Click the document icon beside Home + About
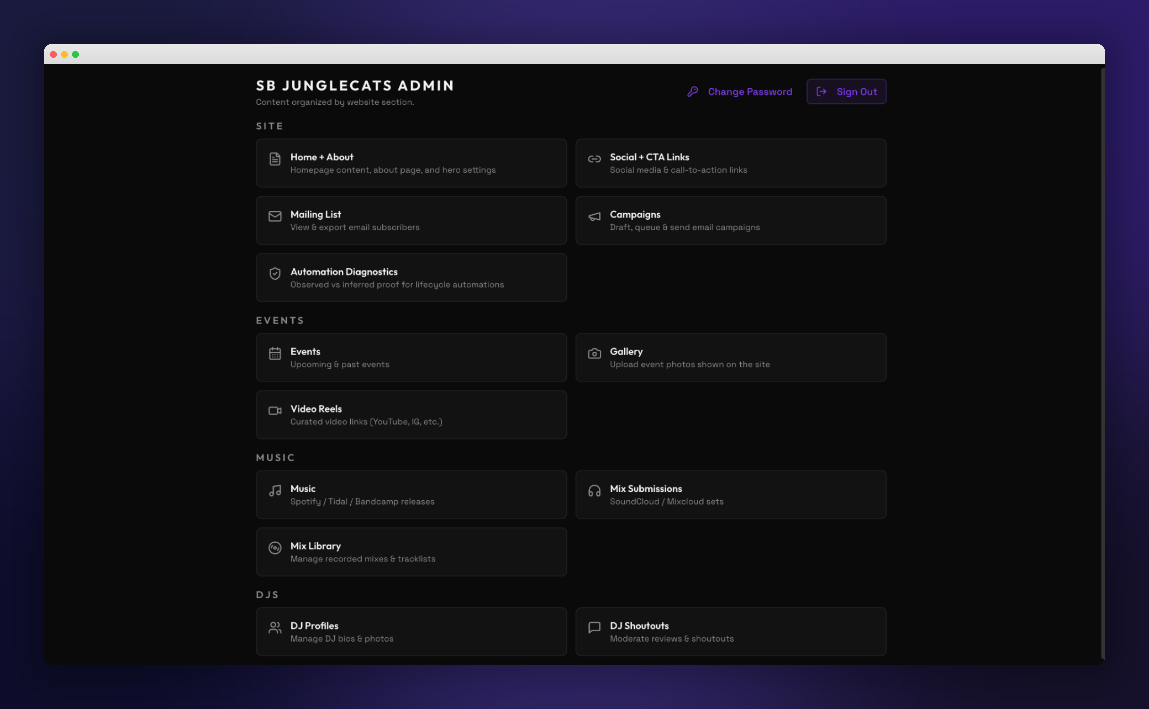 [275, 159]
